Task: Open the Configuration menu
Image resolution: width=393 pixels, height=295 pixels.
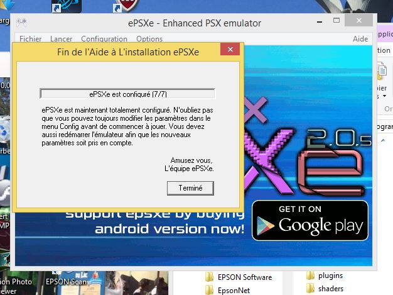Action: click(104, 39)
